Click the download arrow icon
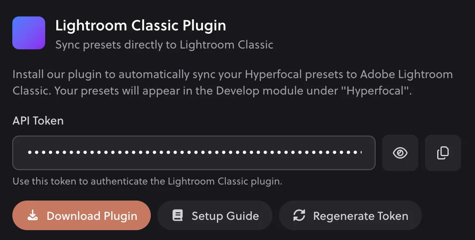The height and width of the screenshot is (240, 475). tap(32, 216)
